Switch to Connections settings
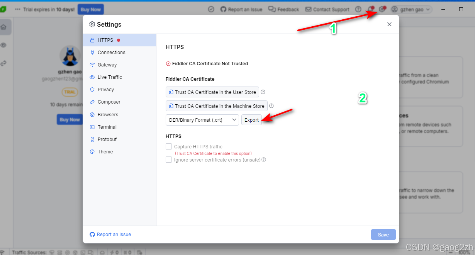The height and width of the screenshot is (255, 475). point(120,52)
